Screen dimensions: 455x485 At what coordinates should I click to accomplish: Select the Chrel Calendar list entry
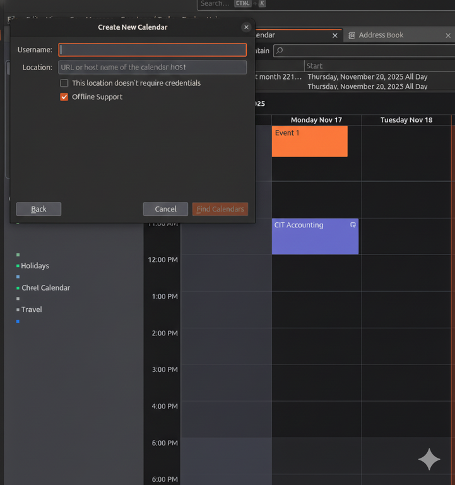(45, 288)
